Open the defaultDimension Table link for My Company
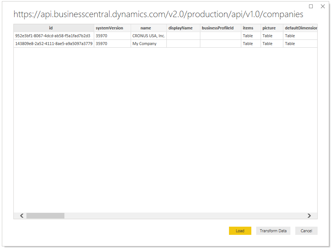 click(290, 44)
